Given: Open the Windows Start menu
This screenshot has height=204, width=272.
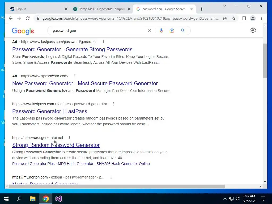Looking at the screenshot, I should 6,199.
